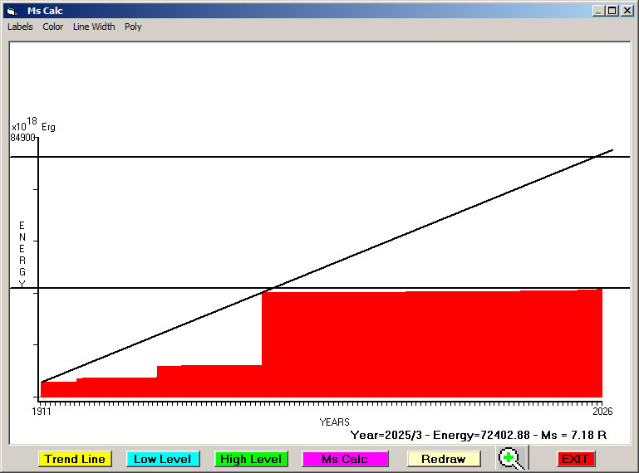
Task: Click the lower horizontal level line
Action: click(x=125, y=288)
